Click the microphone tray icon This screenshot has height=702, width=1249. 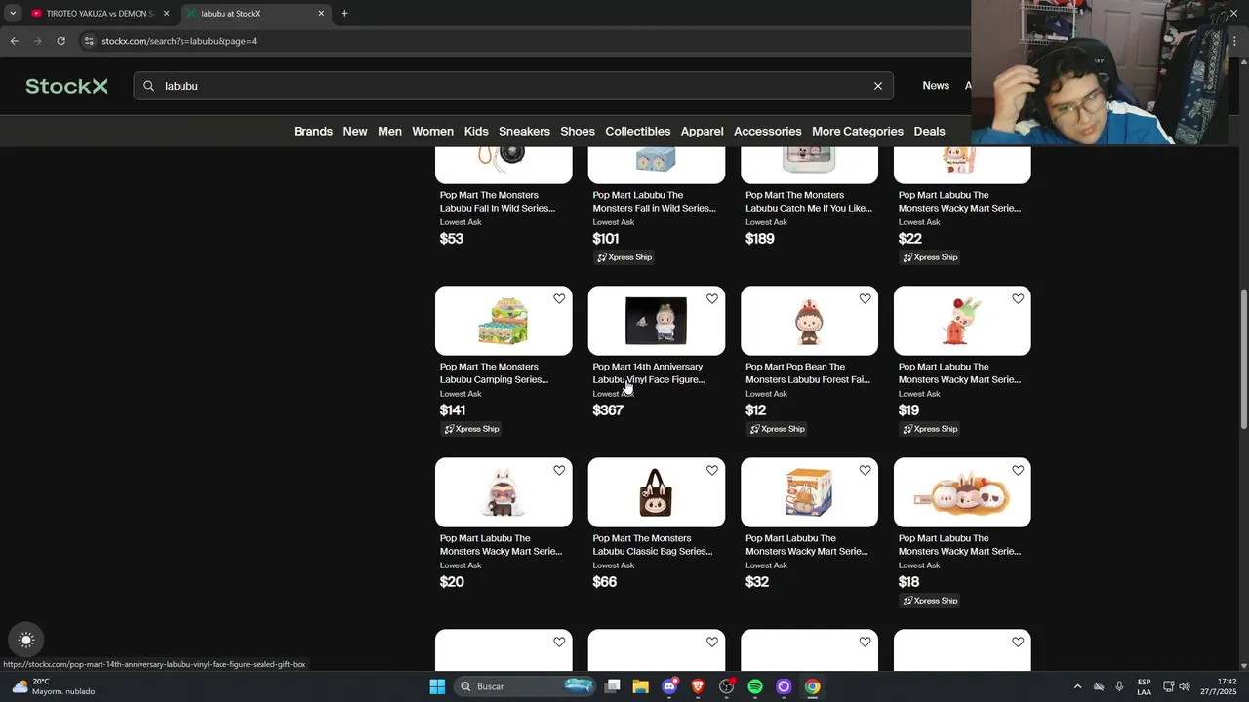tap(1119, 686)
